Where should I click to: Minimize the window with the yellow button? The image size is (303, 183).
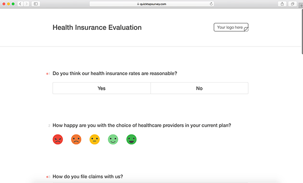click(9, 4)
